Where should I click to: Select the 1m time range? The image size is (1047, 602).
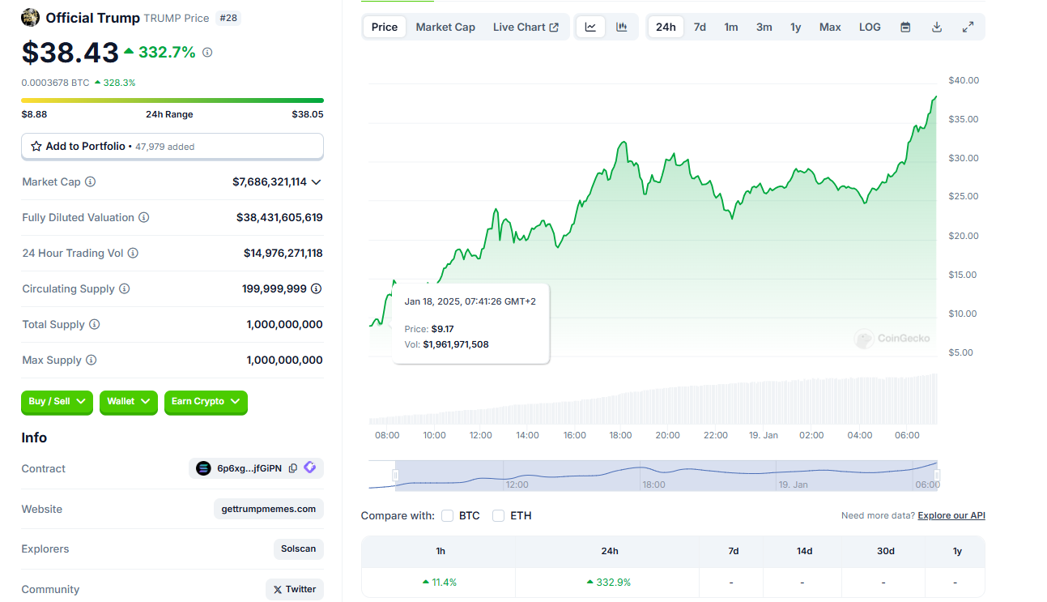[731, 27]
